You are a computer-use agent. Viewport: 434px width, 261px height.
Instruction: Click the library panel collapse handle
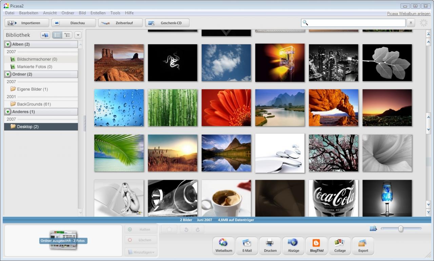click(84, 123)
